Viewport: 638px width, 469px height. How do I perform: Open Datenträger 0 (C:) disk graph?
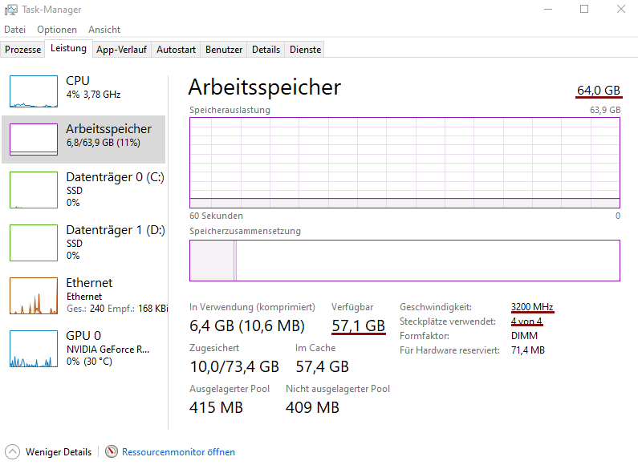[34, 189]
